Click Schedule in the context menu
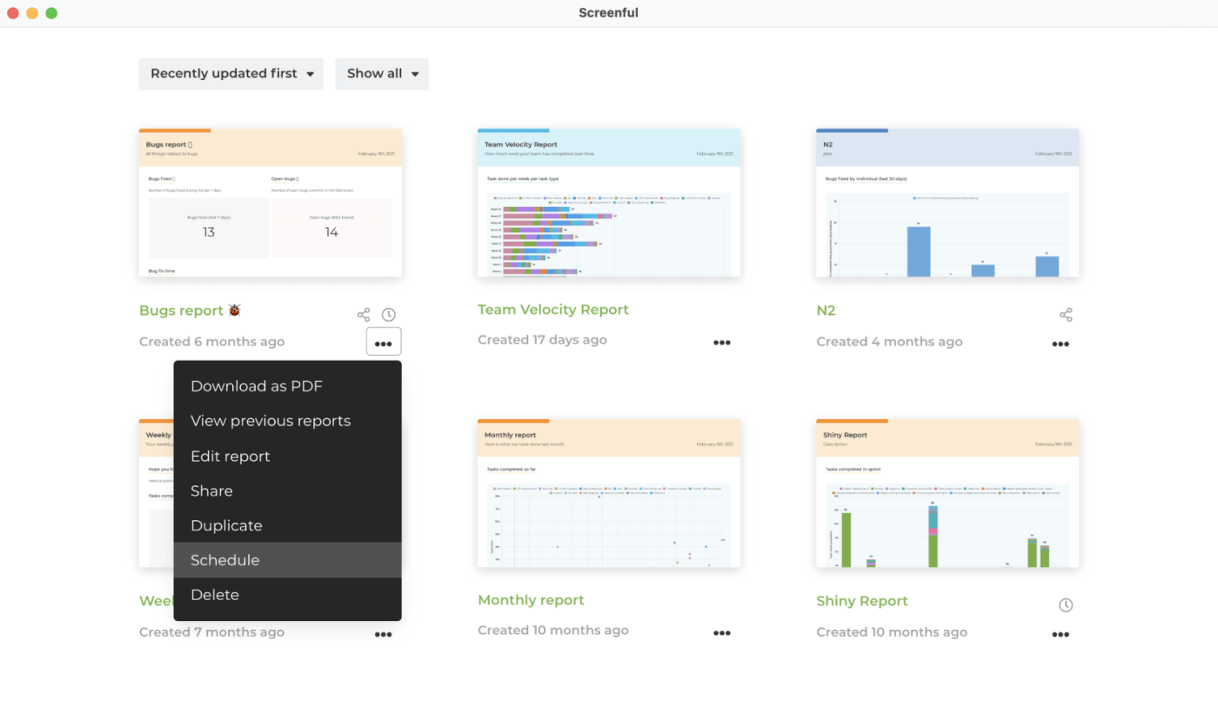The height and width of the screenshot is (701, 1218). click(x=225, y=560)
